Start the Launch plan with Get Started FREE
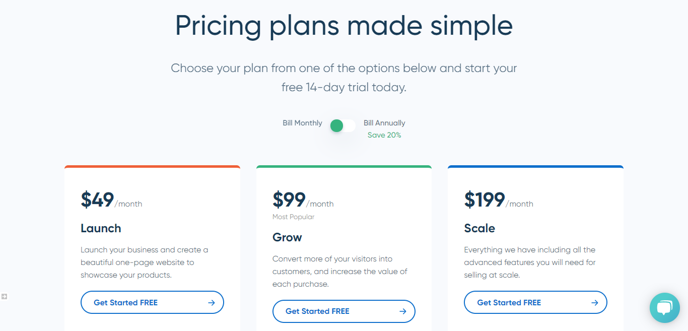 pyautogui.click(x=152, y=302)
